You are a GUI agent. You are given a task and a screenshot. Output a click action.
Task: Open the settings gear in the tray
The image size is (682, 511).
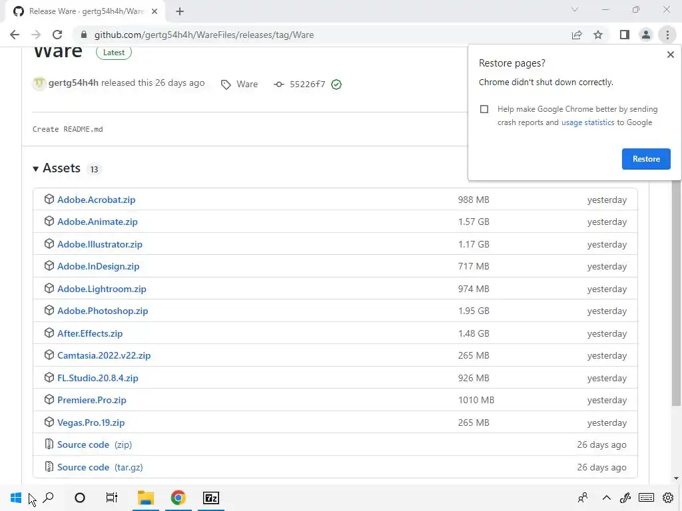(667, 498)
